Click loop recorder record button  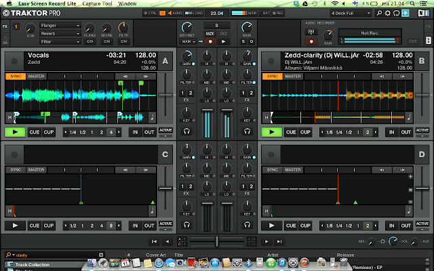pos(210,41)
